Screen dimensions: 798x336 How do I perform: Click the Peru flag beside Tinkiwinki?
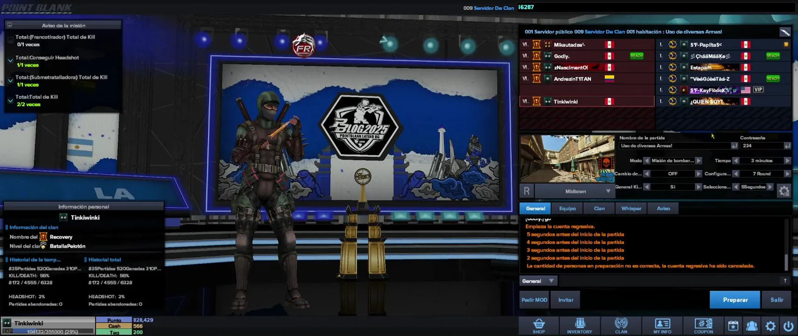609,101
